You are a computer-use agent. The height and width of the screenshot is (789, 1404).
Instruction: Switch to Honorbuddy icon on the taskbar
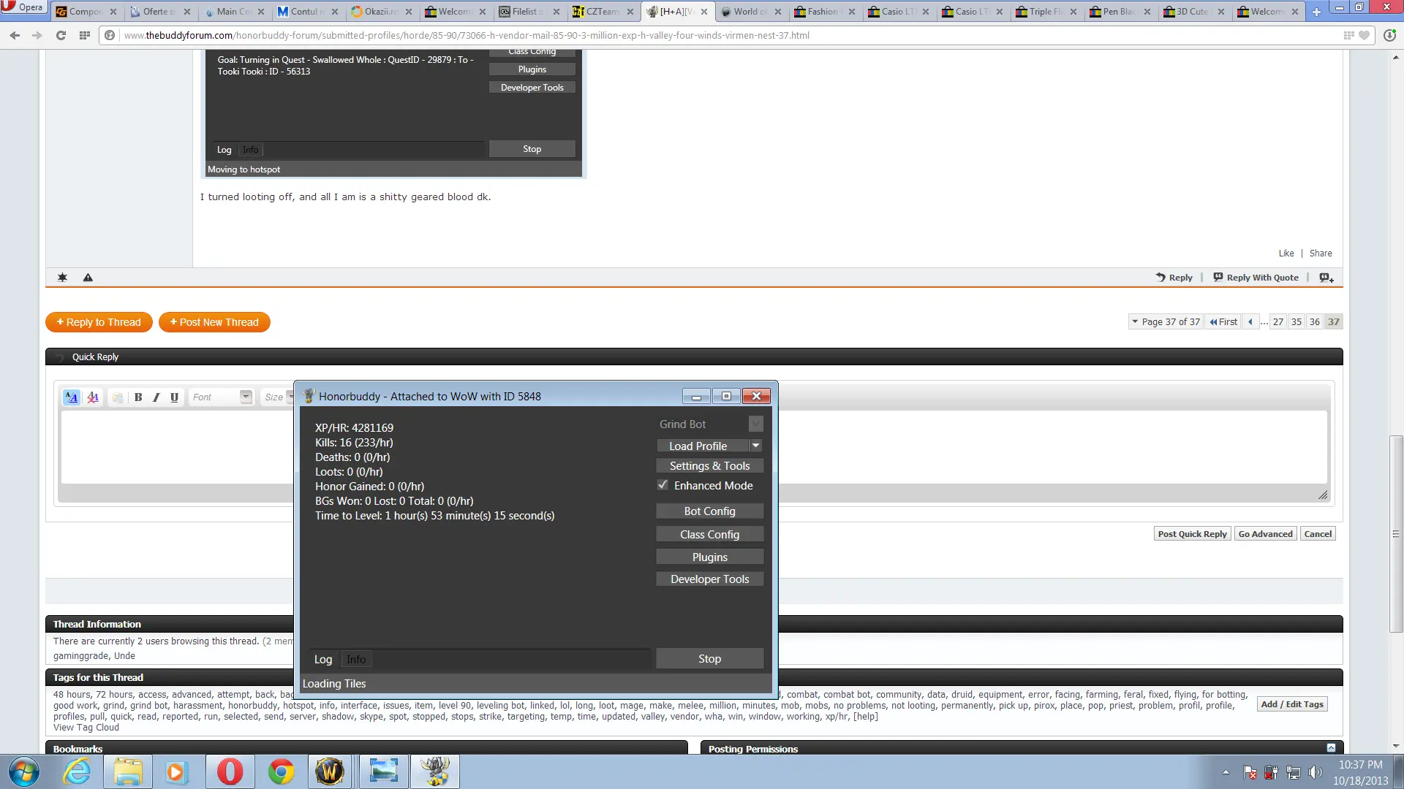(435, 771)
